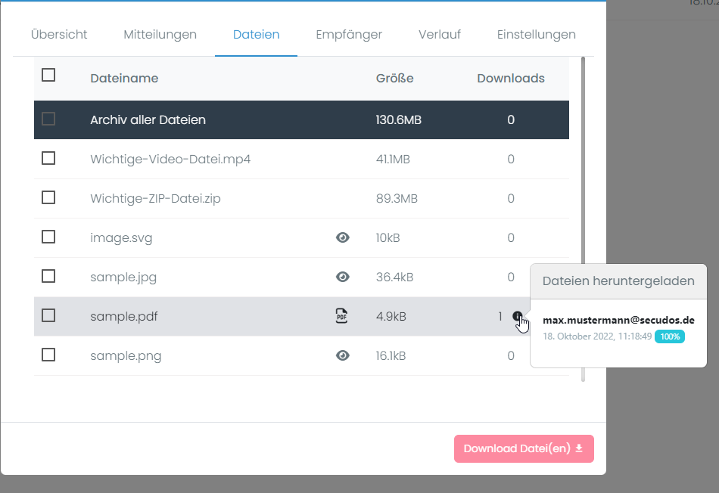The height and width of the screenshot is (493, 719).
Task: Tick the checkbox for Wichtige-Video-Datei.mp4
Action: coord(49,158)
